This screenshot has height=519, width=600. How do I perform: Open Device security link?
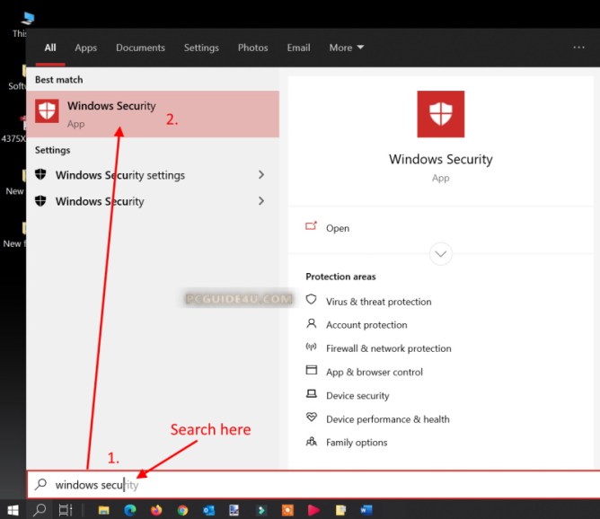pyautogui.click(x=357, y=396)
